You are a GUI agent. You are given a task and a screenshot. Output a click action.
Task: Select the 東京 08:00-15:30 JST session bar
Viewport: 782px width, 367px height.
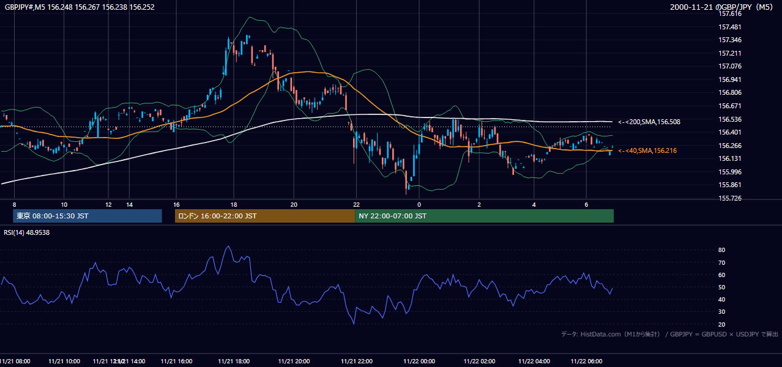click(x=88, y=216)
